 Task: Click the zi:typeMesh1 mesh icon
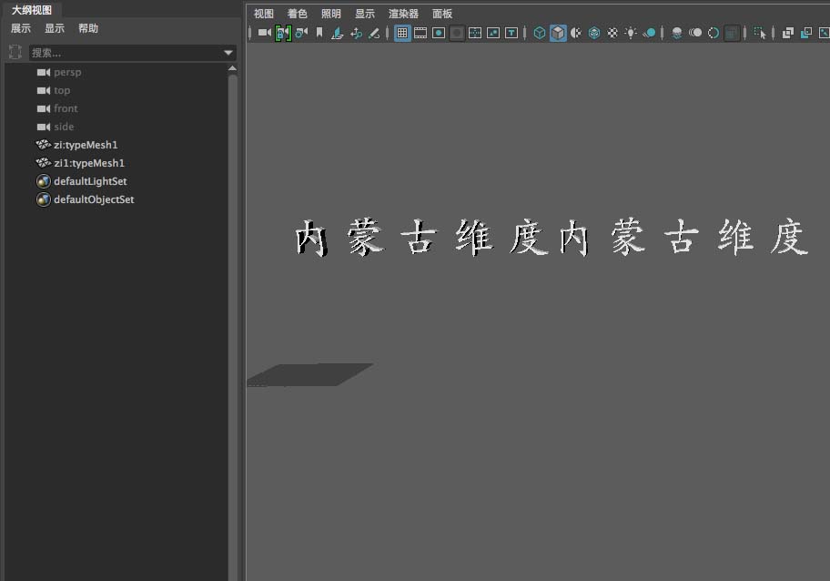click(44, 145)
